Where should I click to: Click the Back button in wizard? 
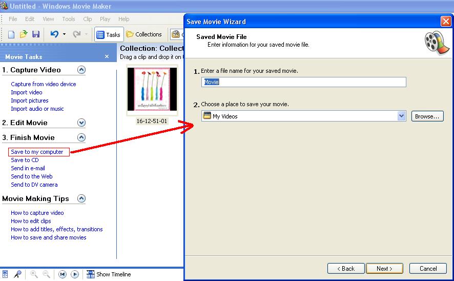(346, 269)
